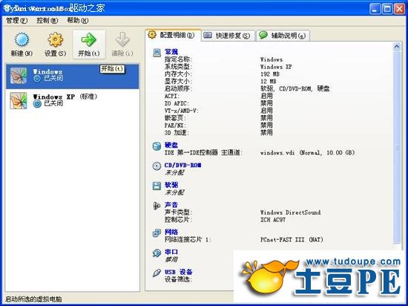Viewport: 408px width, 306px height.
Task: Click the '12 MB' video memory value
Action: click(269, 82)
